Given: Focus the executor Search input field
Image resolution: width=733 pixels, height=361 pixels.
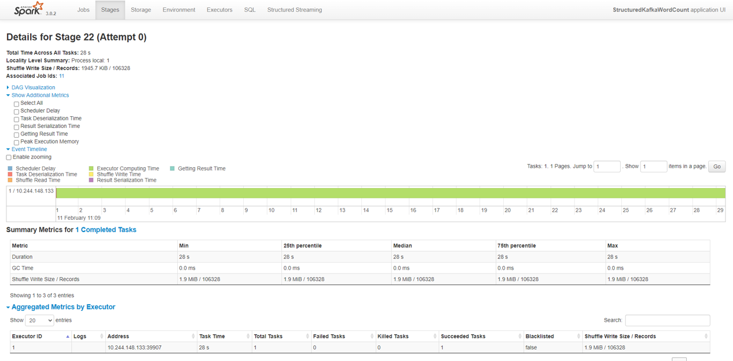Looking at the screenshot, I should (x=667, y=321).
